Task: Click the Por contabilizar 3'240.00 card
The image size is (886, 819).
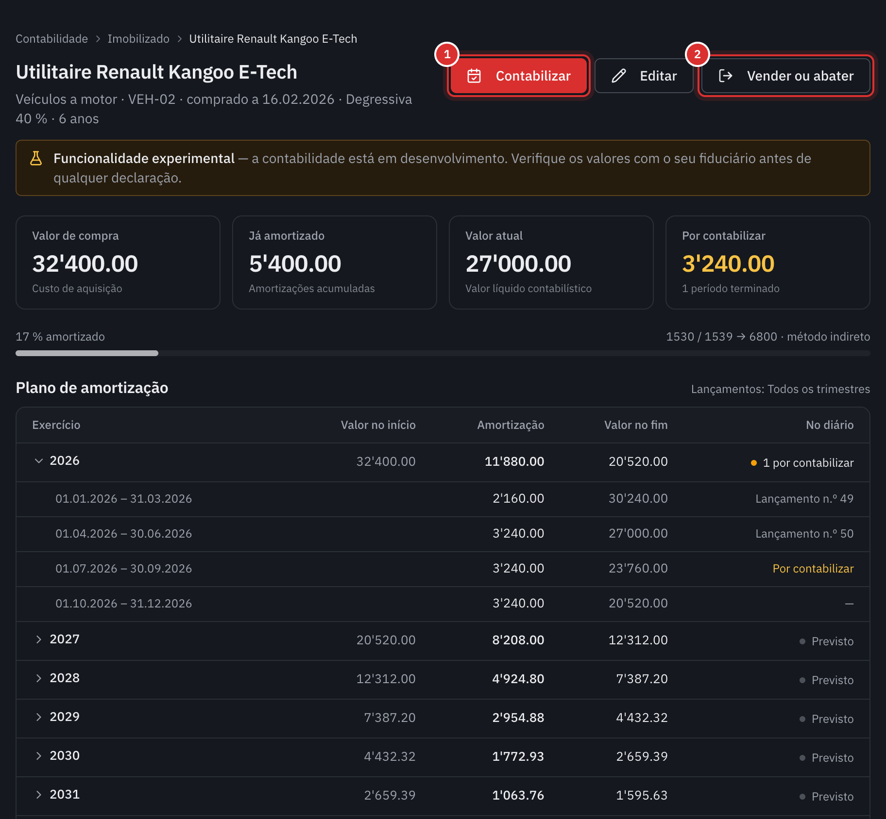Action: tap(768, 262)
